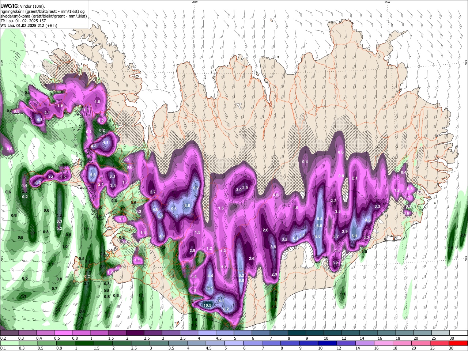Select the palest green 0.1 swatch in bottom legend row
The width and height of the screenshot is (468, 351).
pos(10,343)
